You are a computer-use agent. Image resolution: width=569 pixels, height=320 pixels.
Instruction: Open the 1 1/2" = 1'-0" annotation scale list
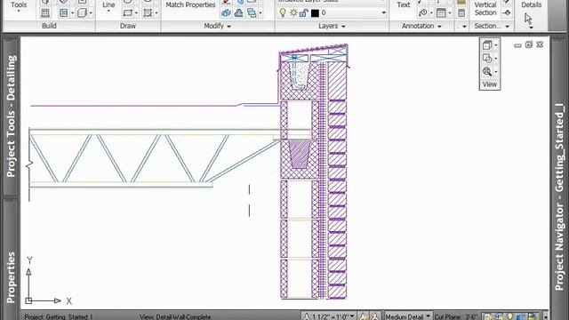(330, 316)
